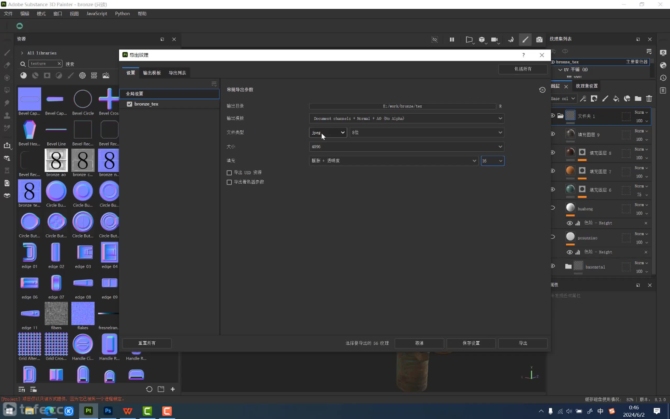The image size is (670, 419).
Task: Click the 导出 button
Action: 523,343
